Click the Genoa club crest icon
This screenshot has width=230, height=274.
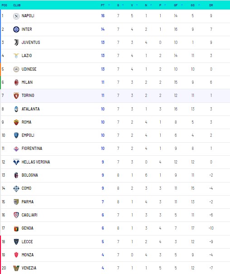point(16,228)
